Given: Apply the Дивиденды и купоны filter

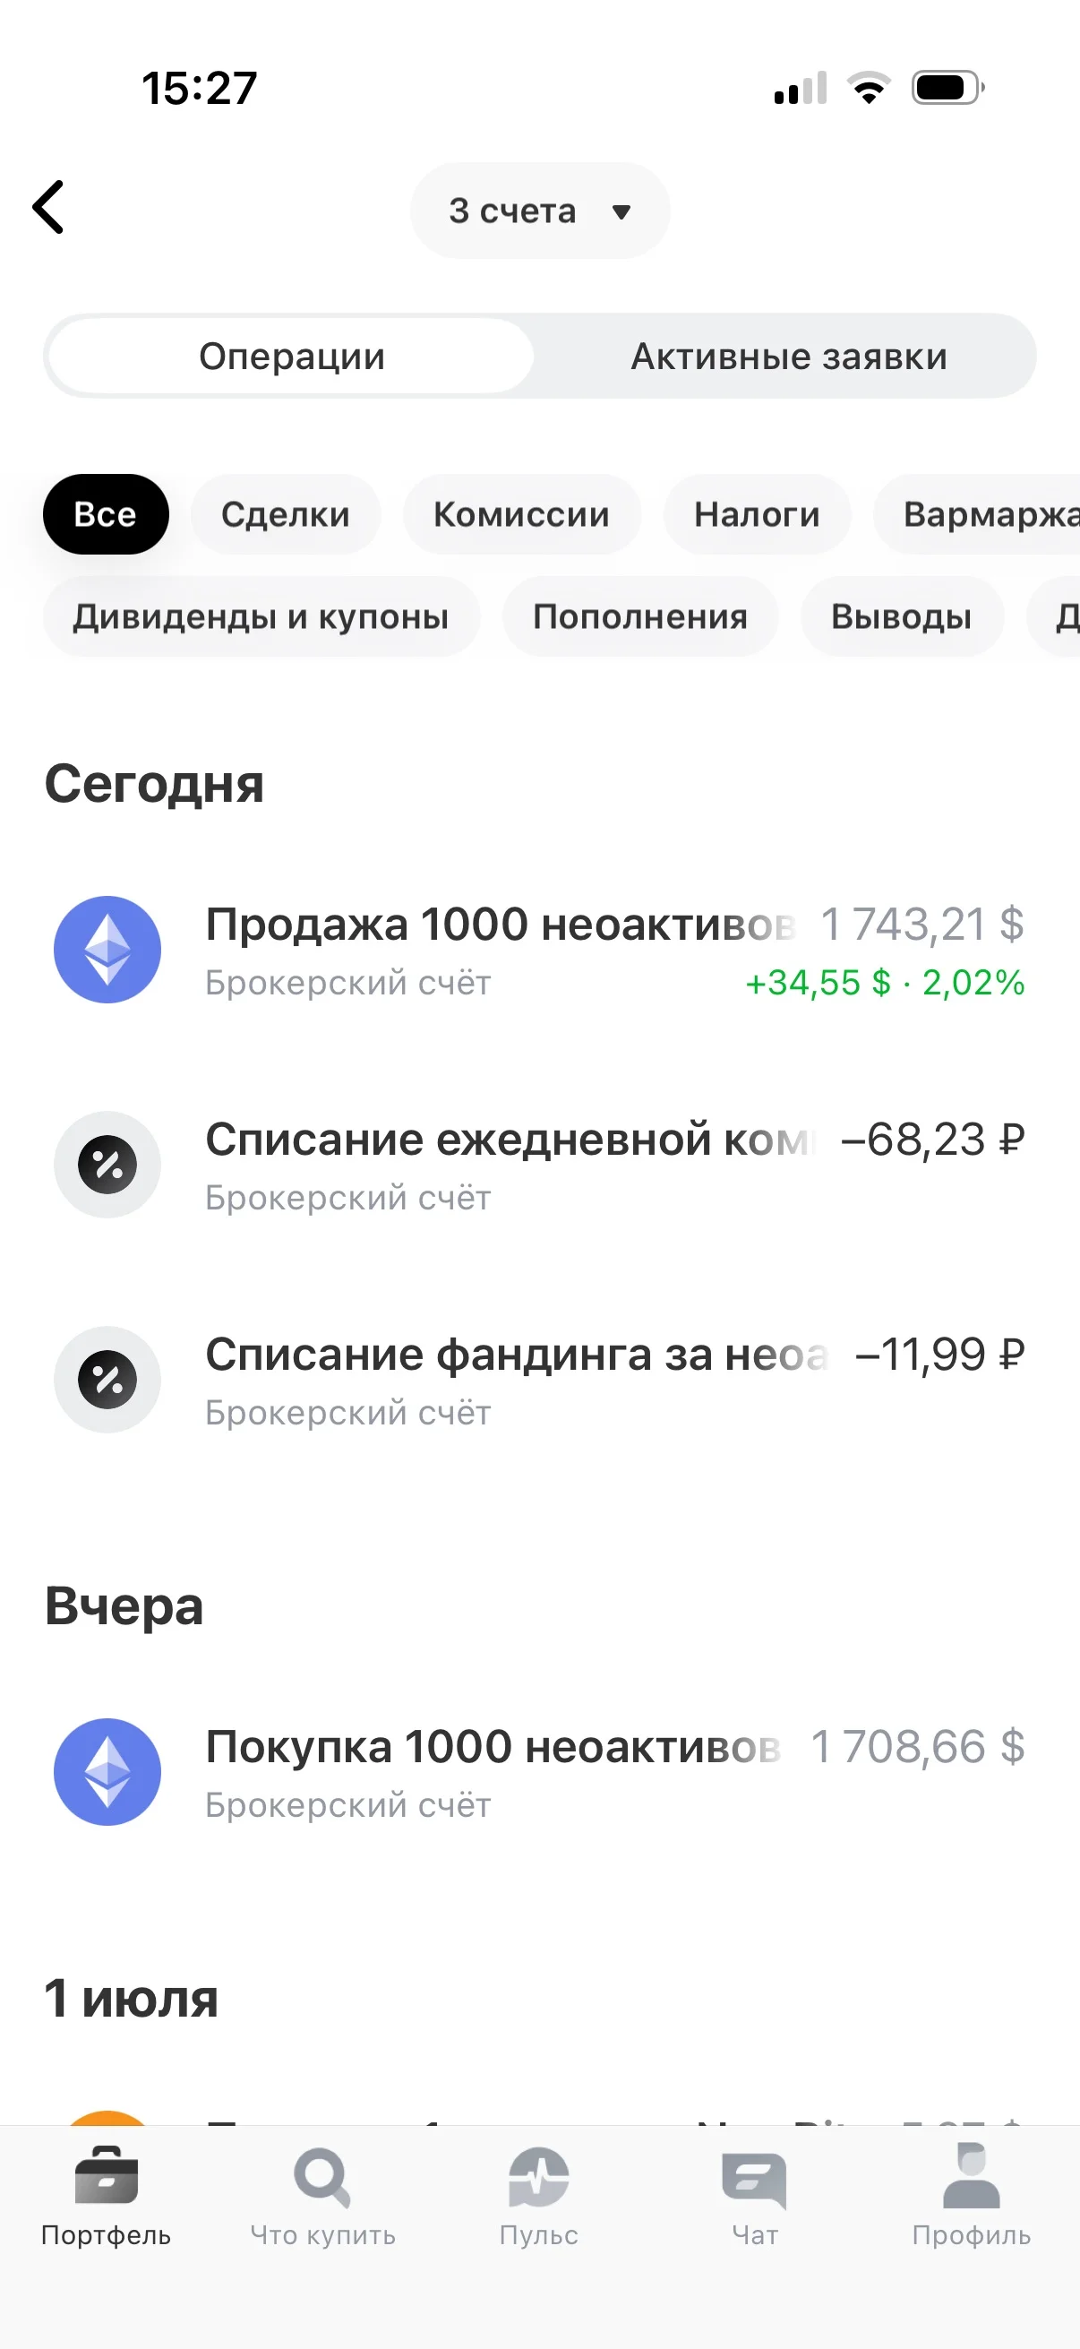Looking at the screenshot, I should (x=261, y=616).
